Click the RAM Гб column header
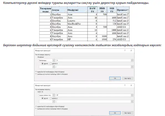The width and height of the screenshot is (165, 116). [92, 10]
